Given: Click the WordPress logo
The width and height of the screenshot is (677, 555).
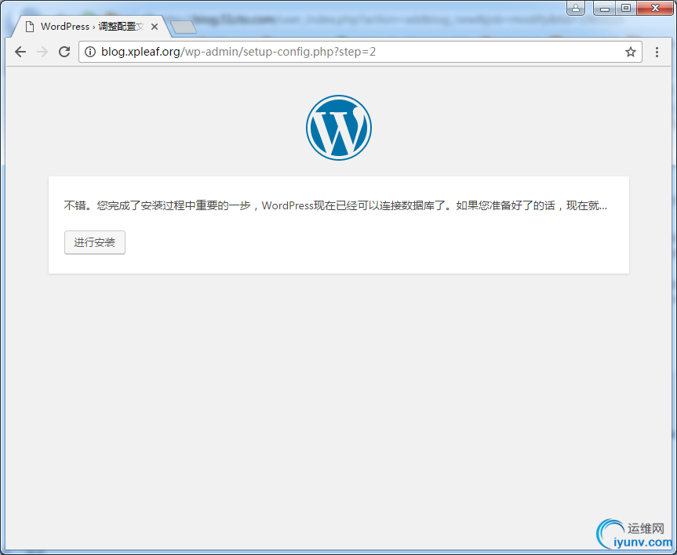Looking at the screenshot, I should tap(339, 128).
